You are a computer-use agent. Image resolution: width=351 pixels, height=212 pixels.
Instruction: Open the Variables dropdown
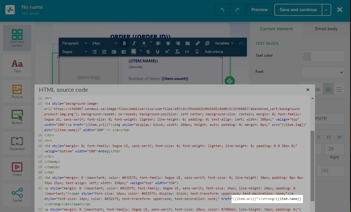(224, 43)
